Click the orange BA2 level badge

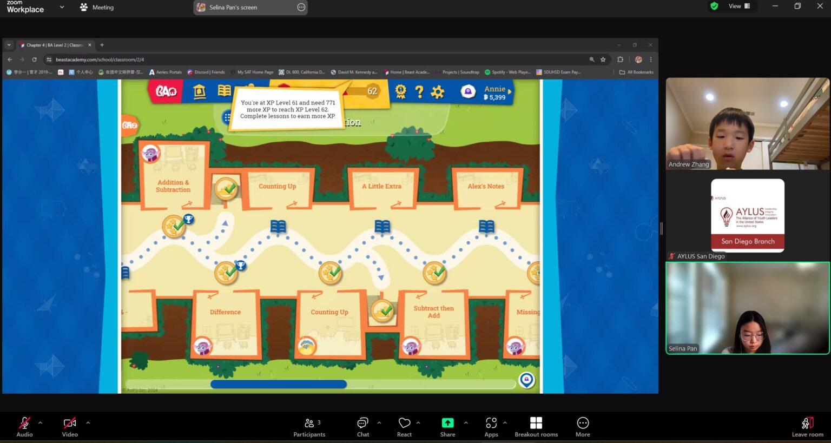pyautogui.click(x=129, y=125)
